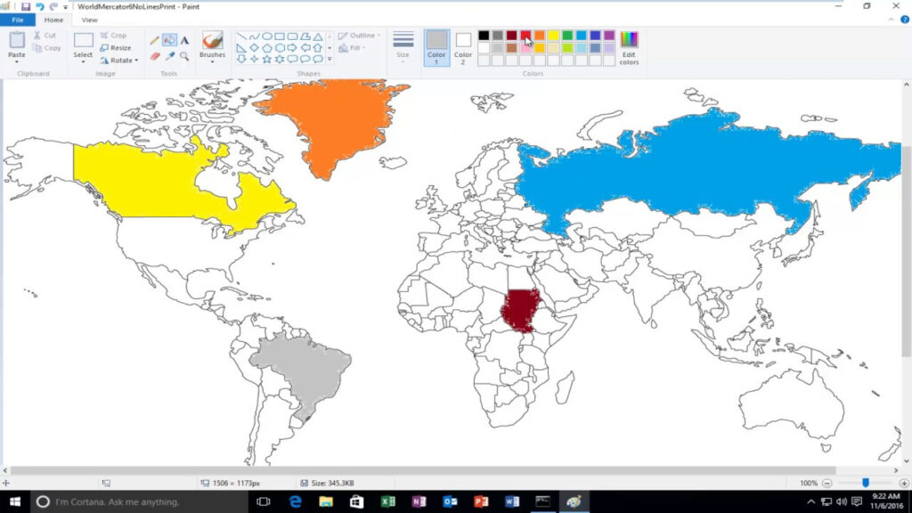The image size is (912, 513).
Task: Choose the Fill with color bucket tool
Action: click(x=169, y=40)
